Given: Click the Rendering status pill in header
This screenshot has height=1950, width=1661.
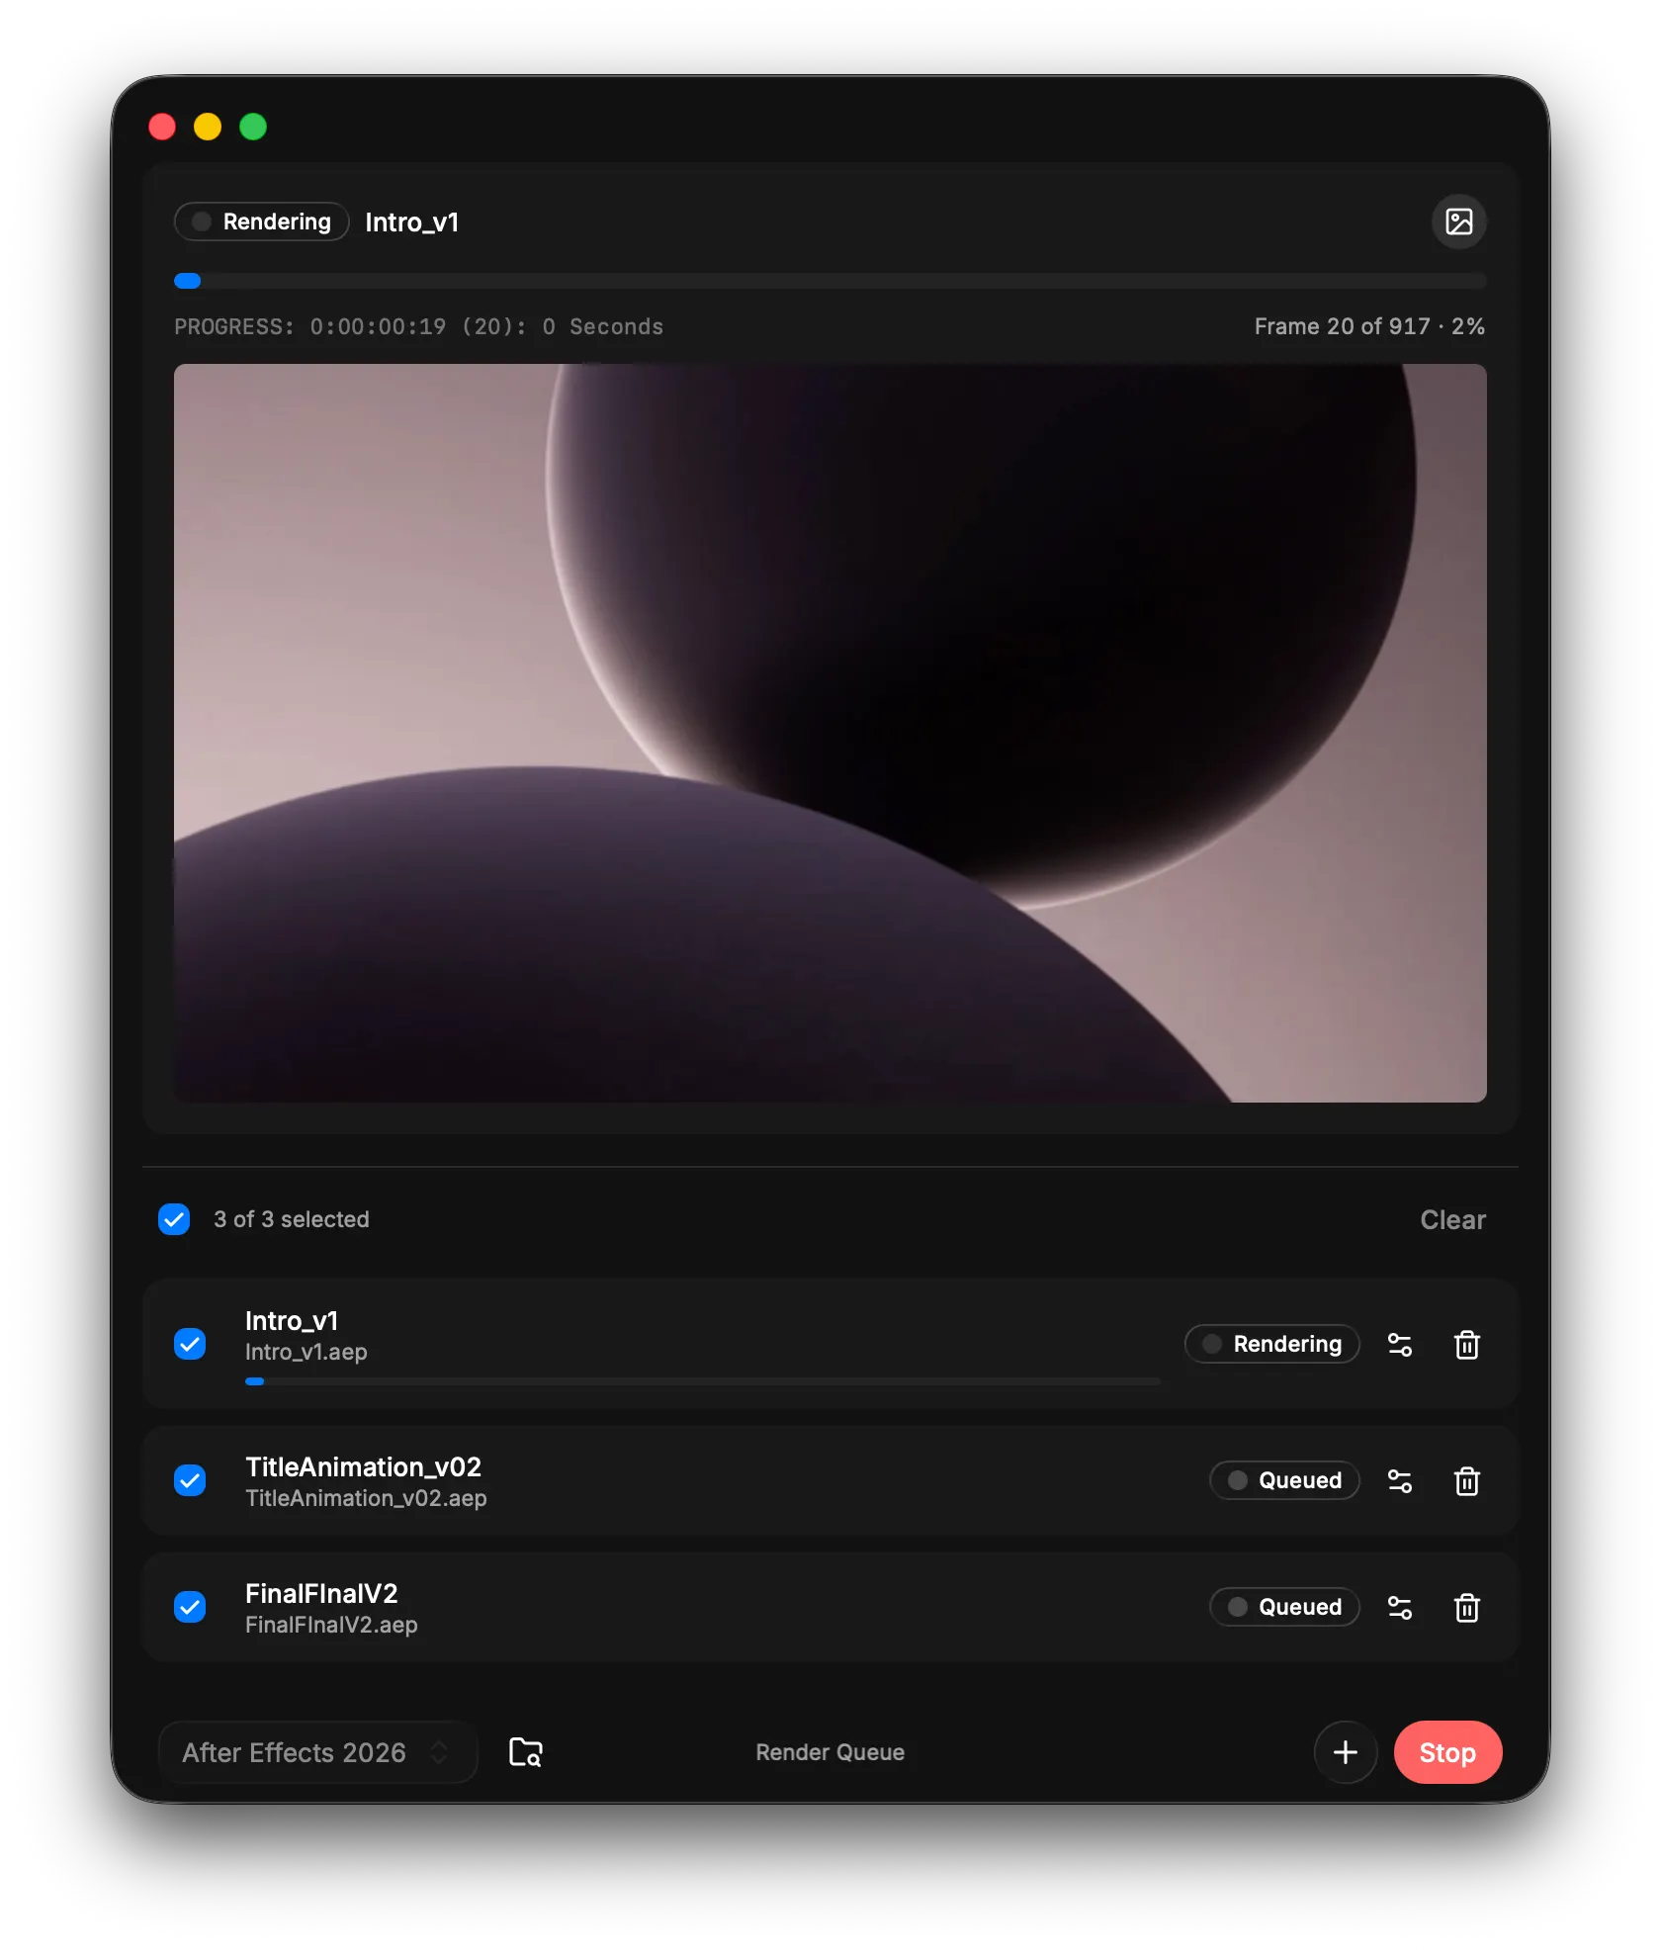Looking at the screenshot, I should 262,222.
